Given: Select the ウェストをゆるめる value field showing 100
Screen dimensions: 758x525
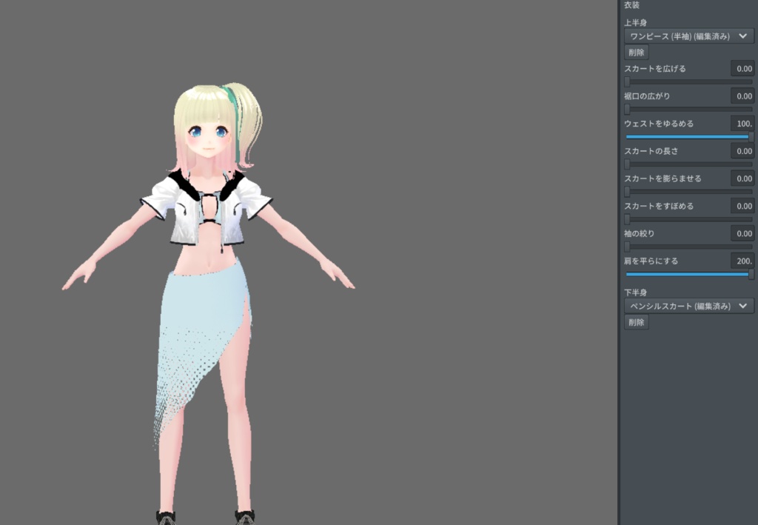Looking at the screenshot, I should (x=742, y=123).
